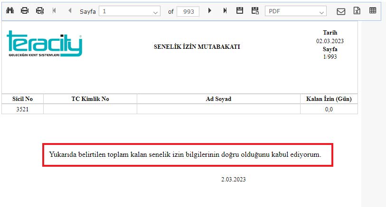
Task: Click the SENELİK İZİN MUTABAKATI title
Action: (x=197, y=46)
